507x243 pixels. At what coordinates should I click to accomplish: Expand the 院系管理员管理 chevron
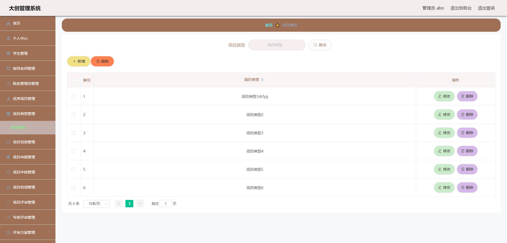(x=49, y=83)
